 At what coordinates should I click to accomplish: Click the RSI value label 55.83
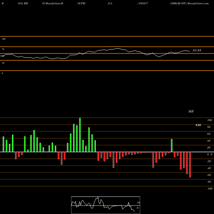click(x=197, y=51)
